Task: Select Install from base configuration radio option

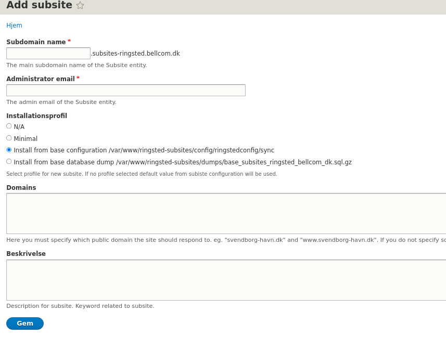Action: tap(9, 150)
